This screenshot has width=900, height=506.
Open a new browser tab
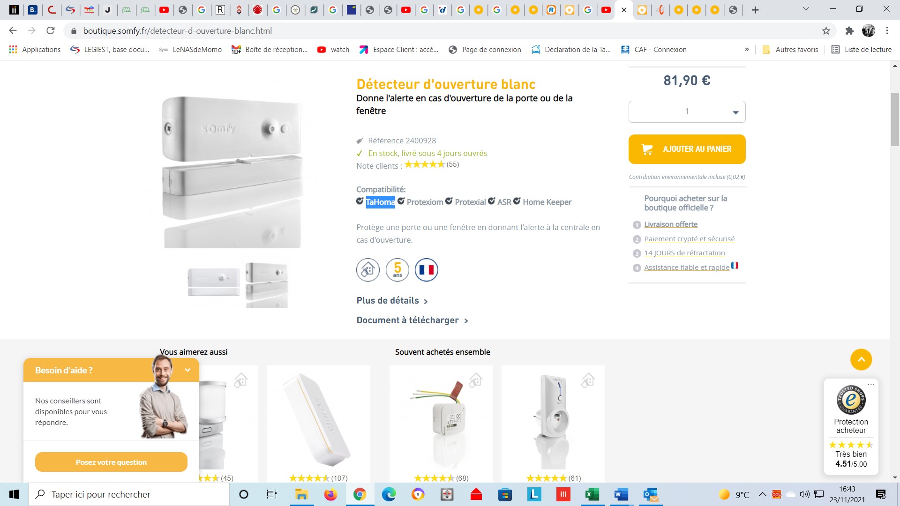[x=755, y=10]
